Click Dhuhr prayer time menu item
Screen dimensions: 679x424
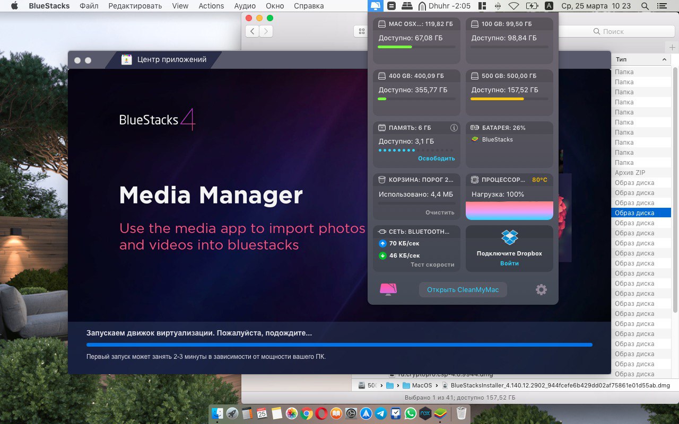(444, 6)
